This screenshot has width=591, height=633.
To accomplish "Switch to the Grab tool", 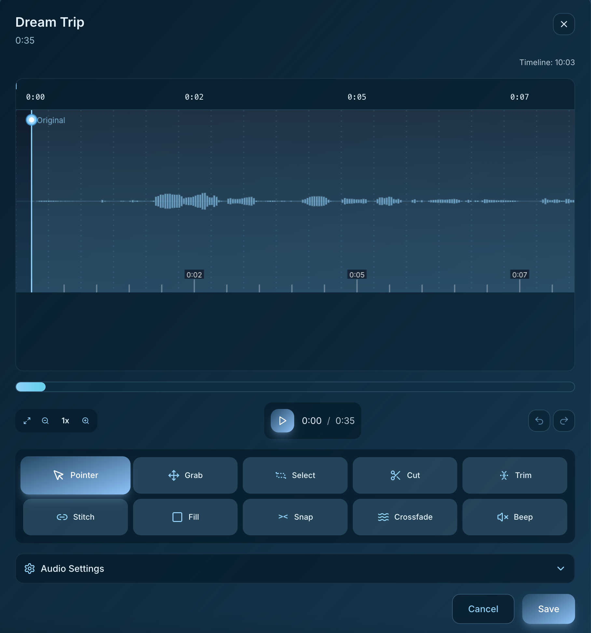I will coord(185,475).
